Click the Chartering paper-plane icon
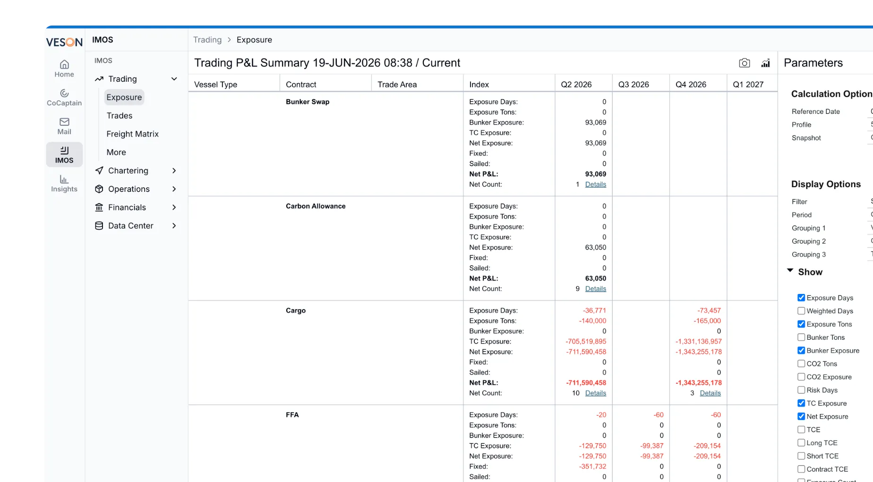Screen dimensions: 873x482 pos(99,171)
